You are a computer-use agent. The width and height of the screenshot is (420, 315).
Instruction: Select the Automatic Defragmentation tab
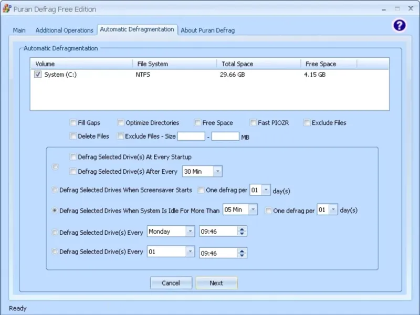[x=137, y=29]
